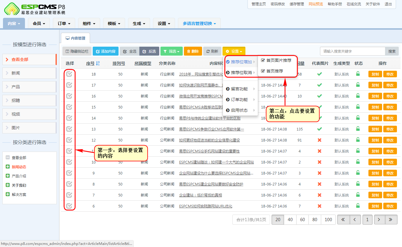402x247 pixels.
Task: Click green plus icon beside 新闻动态
Action: tap(8, 167)
